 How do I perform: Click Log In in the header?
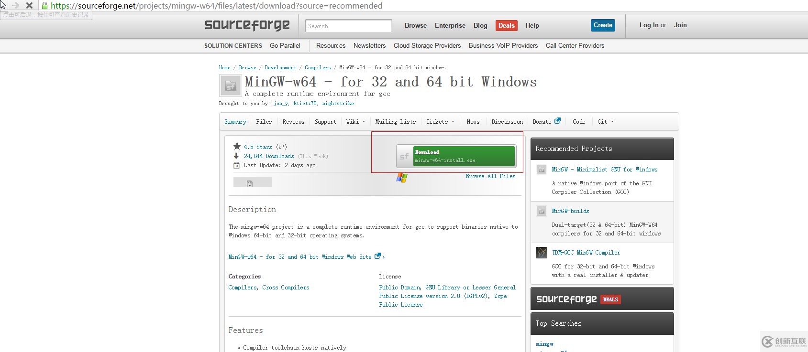point(649,25)
